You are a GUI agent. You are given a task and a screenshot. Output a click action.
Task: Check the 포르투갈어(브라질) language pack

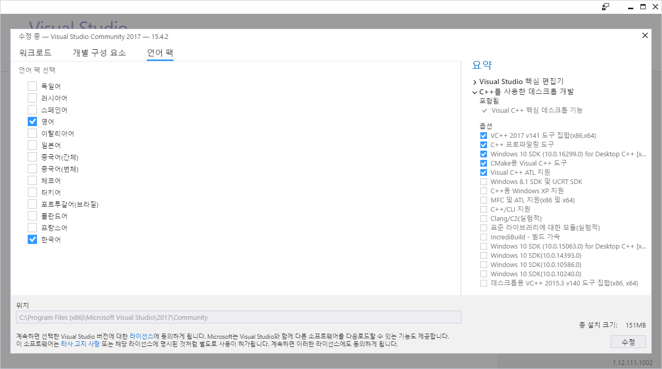coord(32,204)
